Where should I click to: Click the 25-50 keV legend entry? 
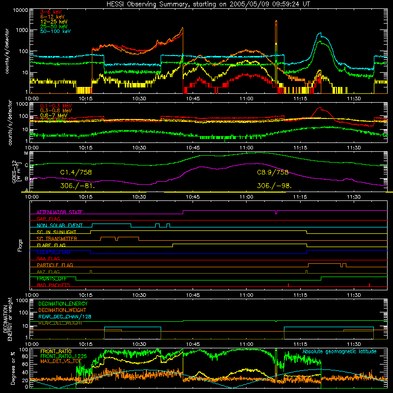pos(54,27)
